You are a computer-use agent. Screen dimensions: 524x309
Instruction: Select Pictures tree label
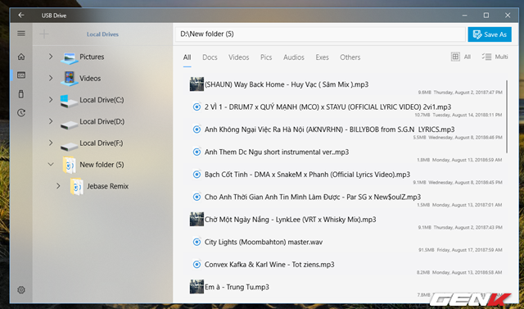pyautogui.click(x=92, y=57)
